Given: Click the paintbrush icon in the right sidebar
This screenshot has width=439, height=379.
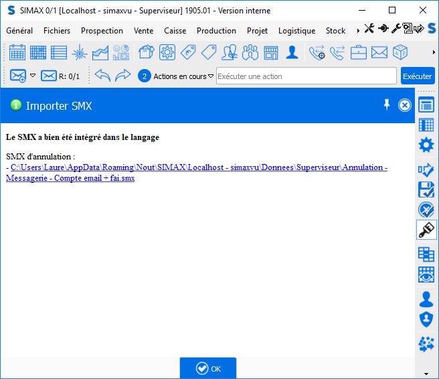Looking at the screenshot, I should pos(426,230).
